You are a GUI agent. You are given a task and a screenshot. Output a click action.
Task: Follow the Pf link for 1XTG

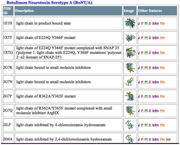click(x=146, y=53)
